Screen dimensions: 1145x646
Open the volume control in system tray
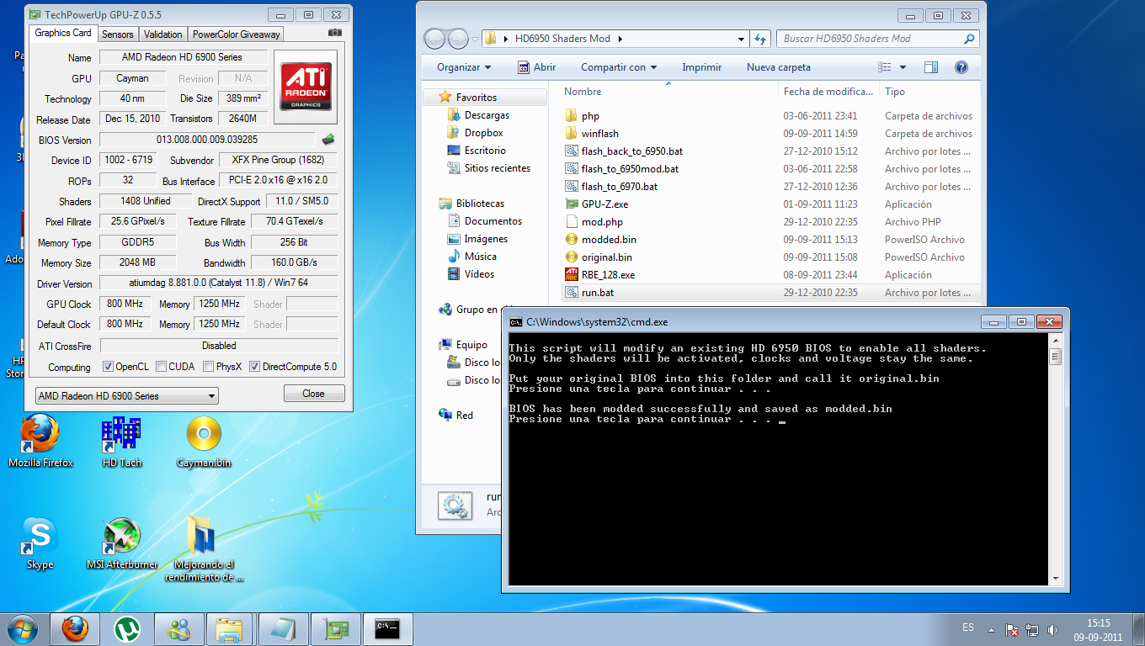[x=1052, y=629]
